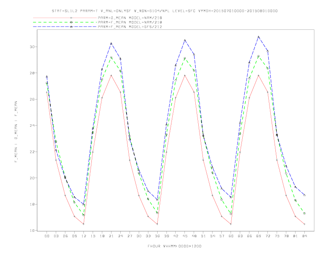Image resolution: width=332 pixels, height=257 pixels.
Task: Click y-axis tick label 30
Action: coord(32,47)
